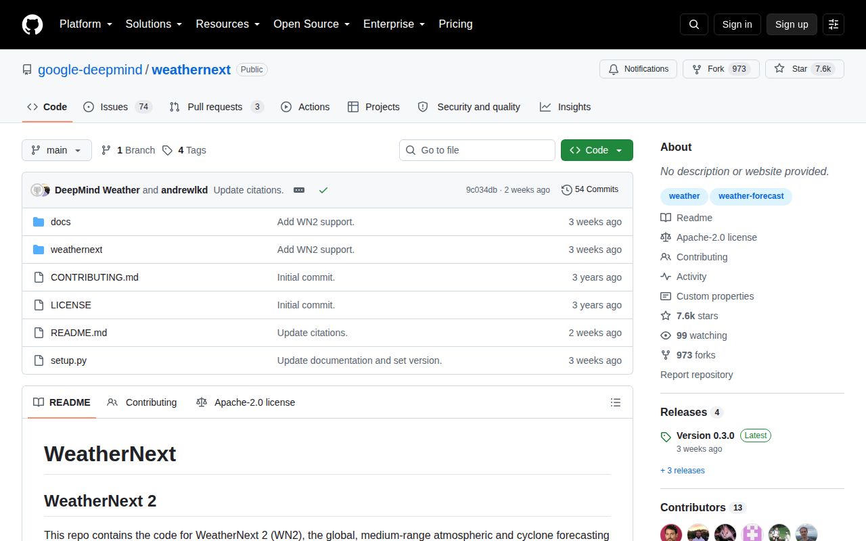Open the Releases heading link
Image resolution: width=866 pixels, height=541 pixels.
coord(691,413)
